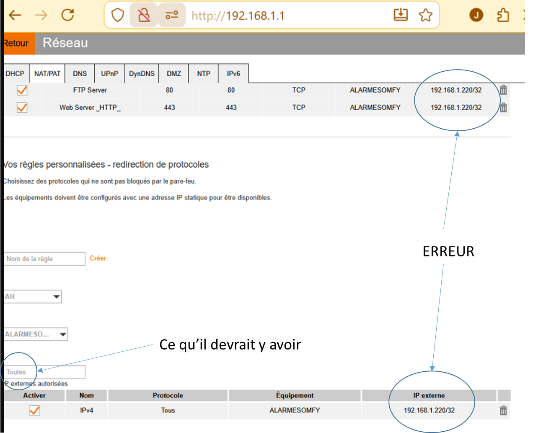Switch to the DHCP tab
533x433 pixels.
click(x=15, y=74)
